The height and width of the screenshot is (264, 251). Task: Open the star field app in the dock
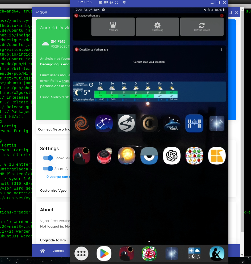click(x=171, y=254)
